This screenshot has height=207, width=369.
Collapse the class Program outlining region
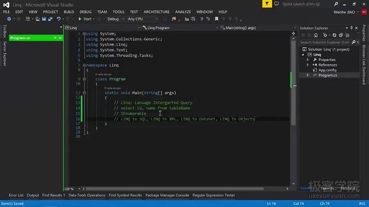pos(84,79)
